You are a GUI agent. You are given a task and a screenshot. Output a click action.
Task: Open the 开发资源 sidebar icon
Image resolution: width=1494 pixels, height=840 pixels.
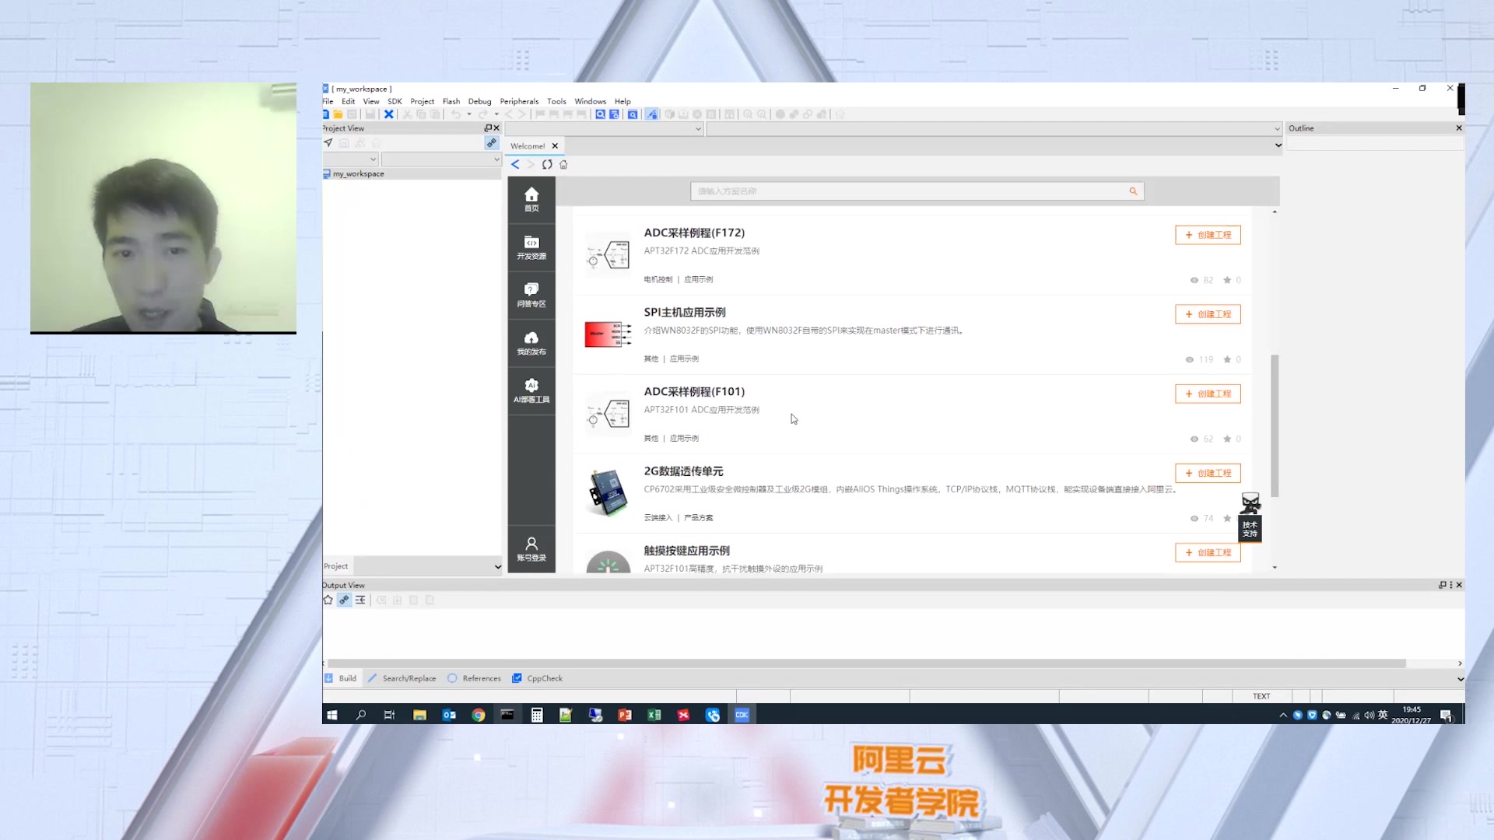531,247
